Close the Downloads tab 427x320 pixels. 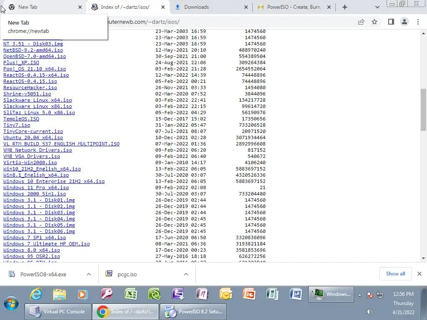point(246,7)
